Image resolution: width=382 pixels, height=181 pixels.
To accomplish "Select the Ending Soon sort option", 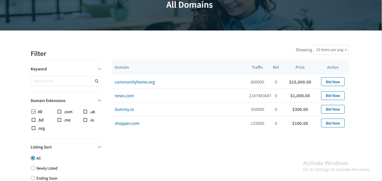I will 33,178.
